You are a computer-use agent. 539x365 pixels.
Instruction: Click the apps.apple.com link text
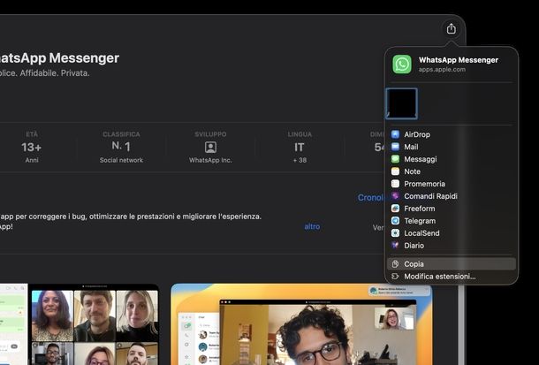pos(442,70)
